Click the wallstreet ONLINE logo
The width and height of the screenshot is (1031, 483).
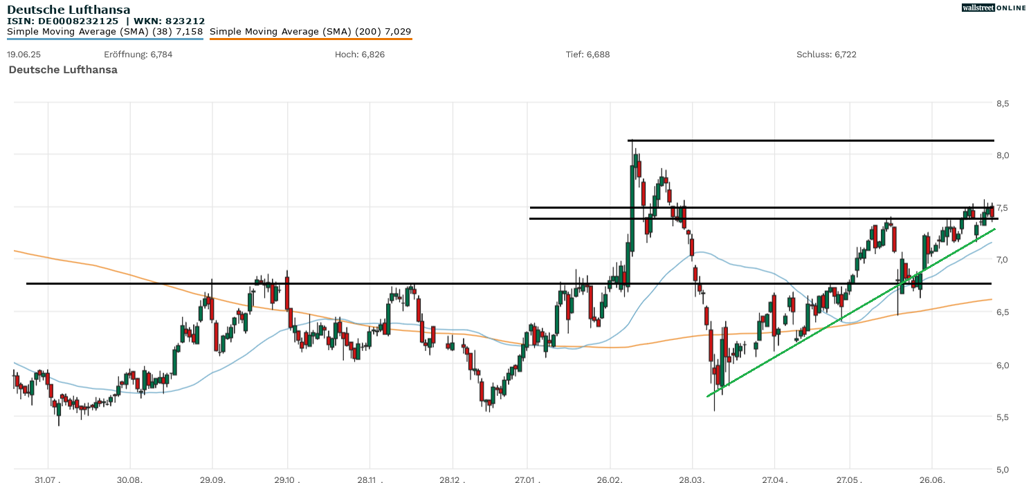point(994,8)
